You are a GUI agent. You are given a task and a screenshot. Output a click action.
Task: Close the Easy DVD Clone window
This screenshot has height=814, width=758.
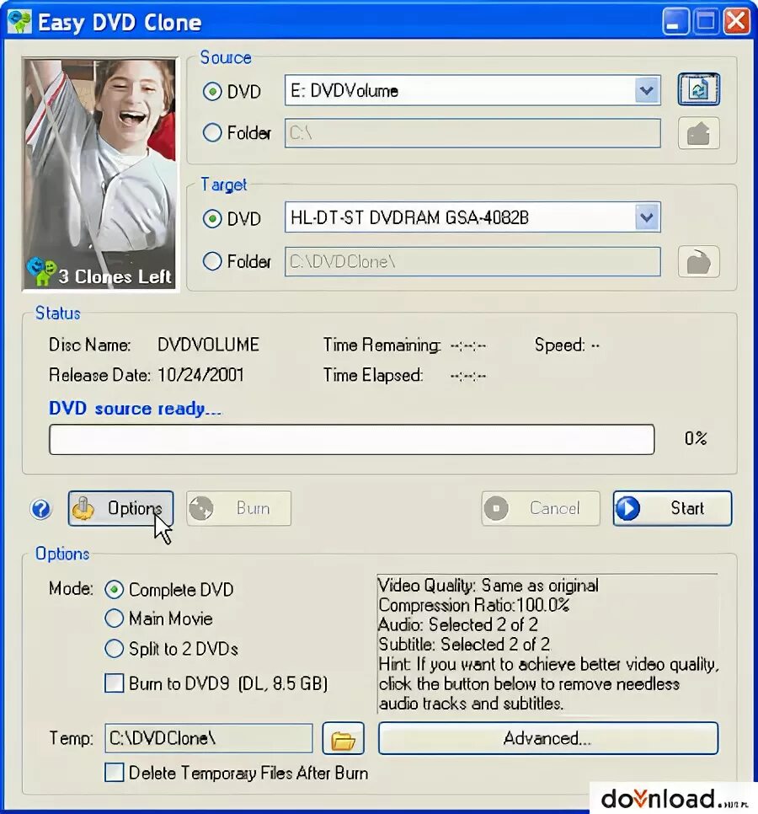(737, 21)
